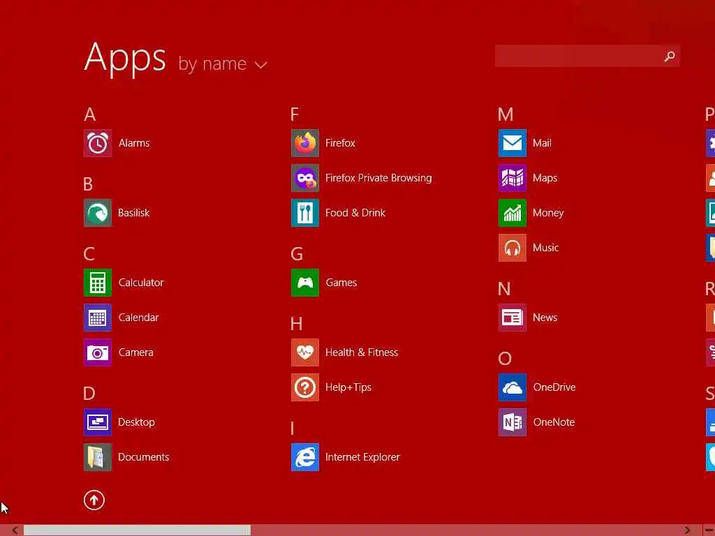This screenshot has width=715, height=536.
Task: Click the 'News' label text
Action: pos(545,318)
